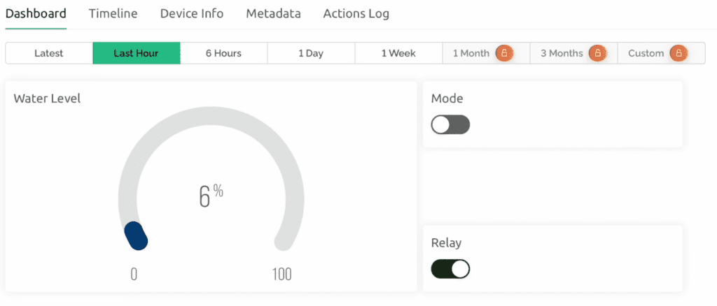Click lock icon on Custom range

coord(678,53)
